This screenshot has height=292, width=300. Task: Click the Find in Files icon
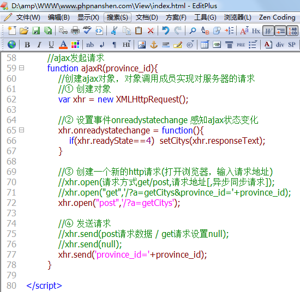click(217, 31)
